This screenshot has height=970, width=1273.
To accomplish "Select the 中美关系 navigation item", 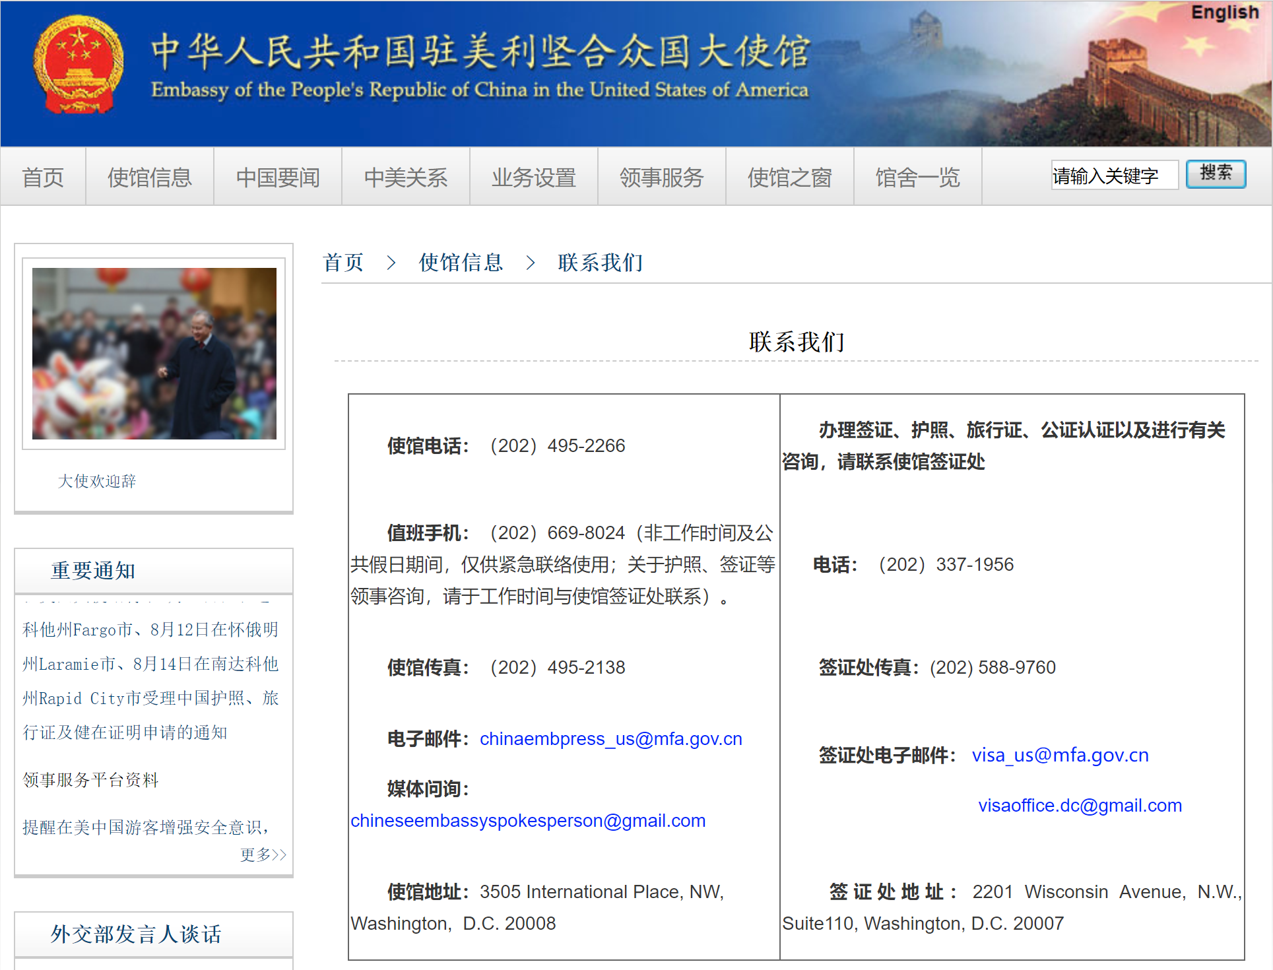I will click(x=406, y=177).
